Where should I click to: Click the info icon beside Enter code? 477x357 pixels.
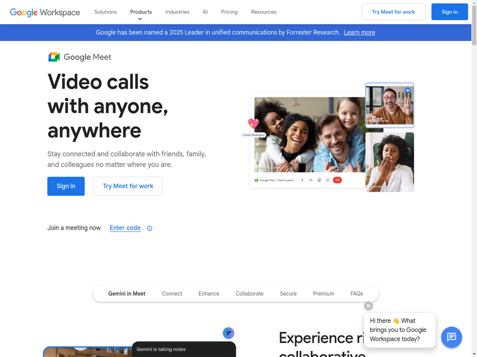click(150, 228)
